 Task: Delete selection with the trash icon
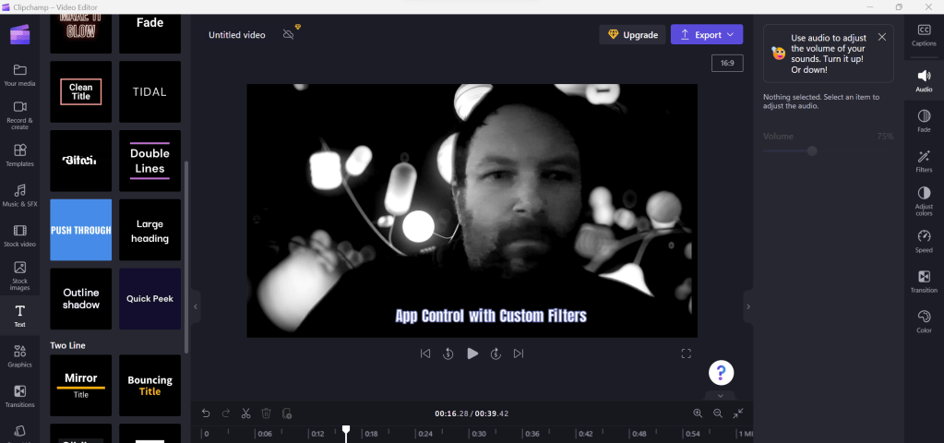(x=267, y=413)
